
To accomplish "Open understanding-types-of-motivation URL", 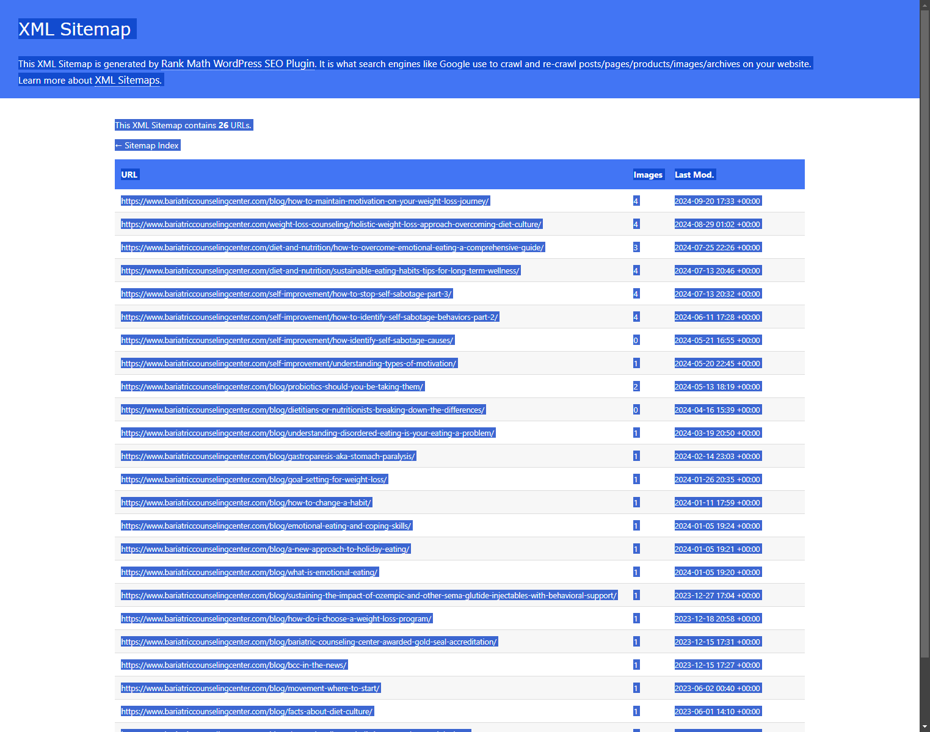I will click(x=288, y=363).
